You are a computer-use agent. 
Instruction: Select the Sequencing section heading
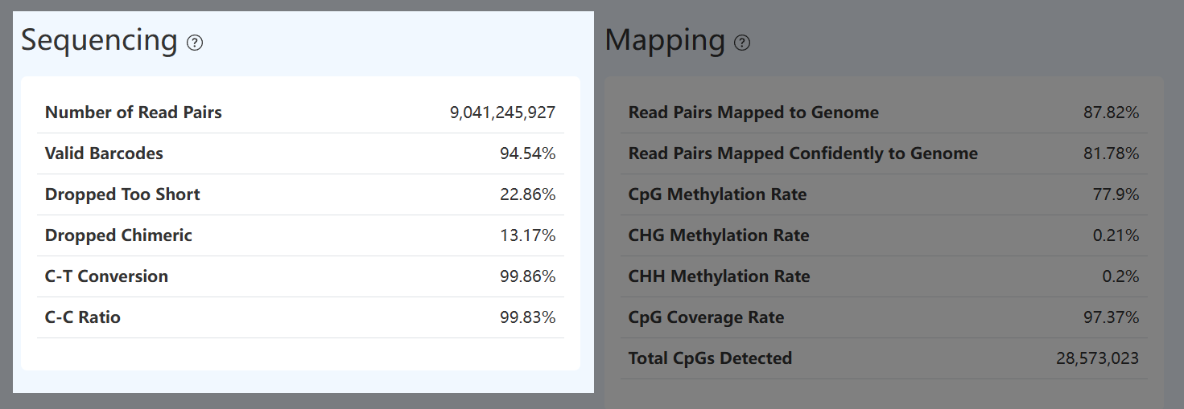coord(99,40)
